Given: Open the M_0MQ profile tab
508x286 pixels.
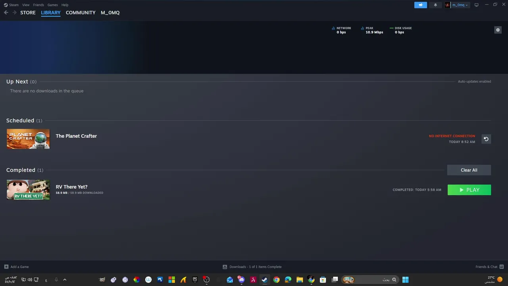Looking at the screenshot, I should [110, 13].
